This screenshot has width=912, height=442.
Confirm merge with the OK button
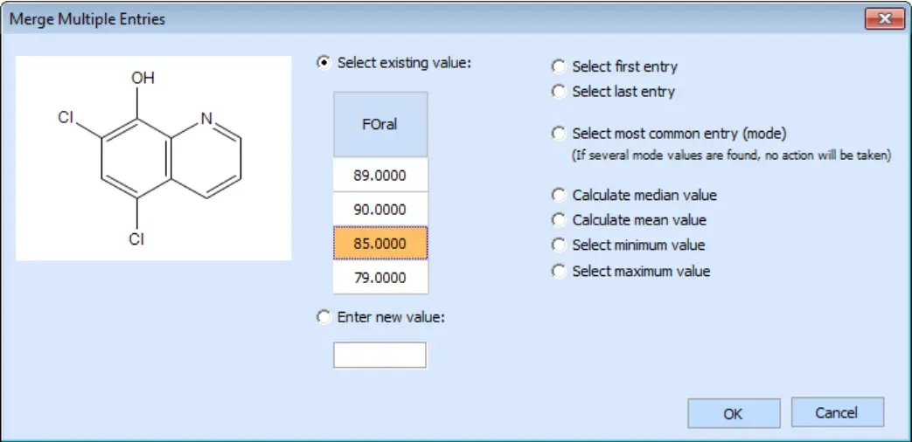point(734,413)
